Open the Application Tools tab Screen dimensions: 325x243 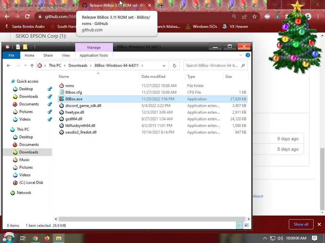click(94, 55)
